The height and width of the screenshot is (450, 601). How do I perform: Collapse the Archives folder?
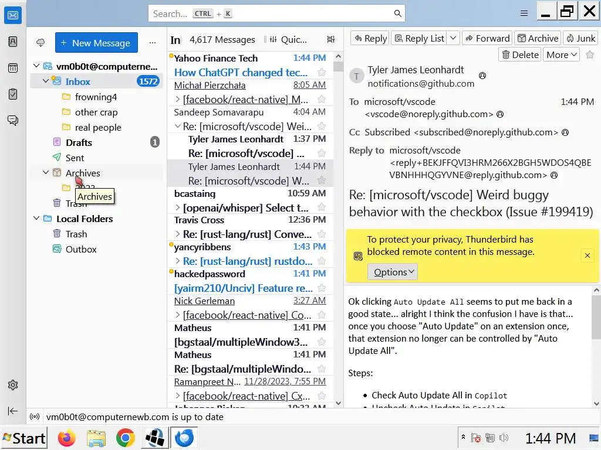click(x=46, y=173)
